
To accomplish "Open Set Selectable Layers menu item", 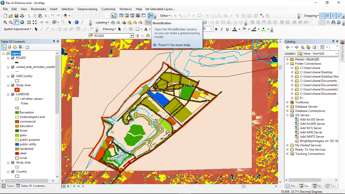I will 160,9.
